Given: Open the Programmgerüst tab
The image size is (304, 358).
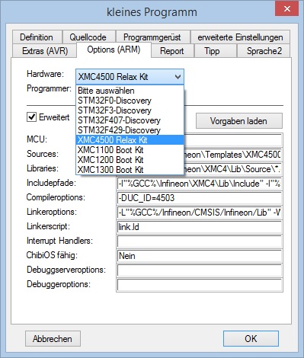Looking at the screenshot, I should click(152, 37).
